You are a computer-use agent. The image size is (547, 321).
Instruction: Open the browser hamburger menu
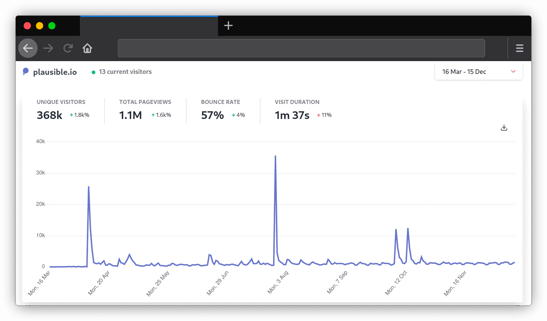[519, 48]
